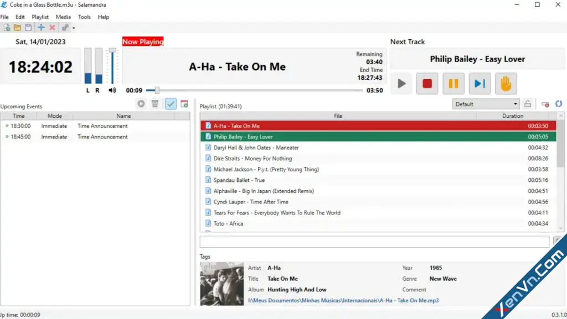Click the events 'Time' column header
Image resolution: width=567 pixels, height=319 pixels.
pos(19,116)
